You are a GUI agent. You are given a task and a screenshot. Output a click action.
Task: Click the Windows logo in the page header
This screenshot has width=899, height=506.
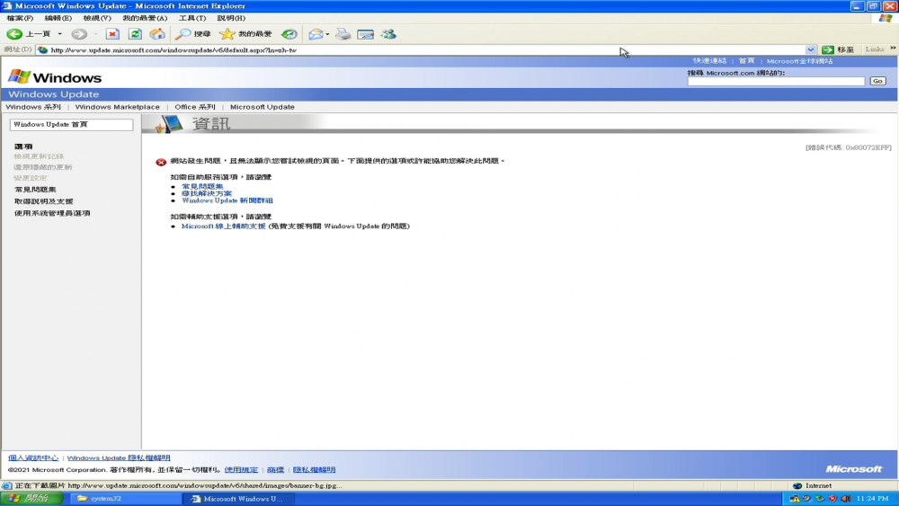tap(55, 76)
